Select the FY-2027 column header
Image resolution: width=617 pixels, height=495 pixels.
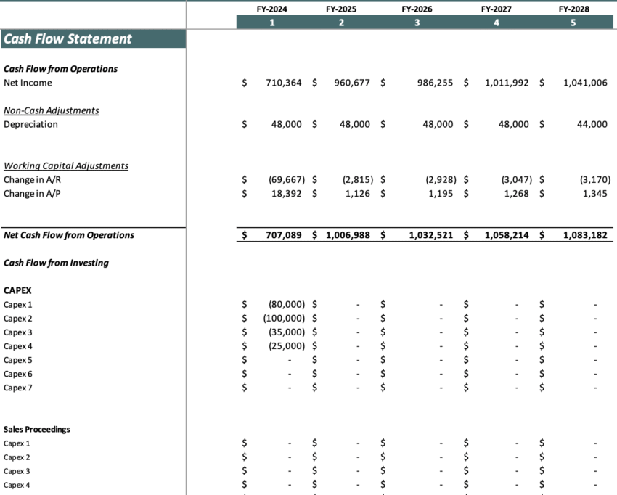(x=497, y=9)
